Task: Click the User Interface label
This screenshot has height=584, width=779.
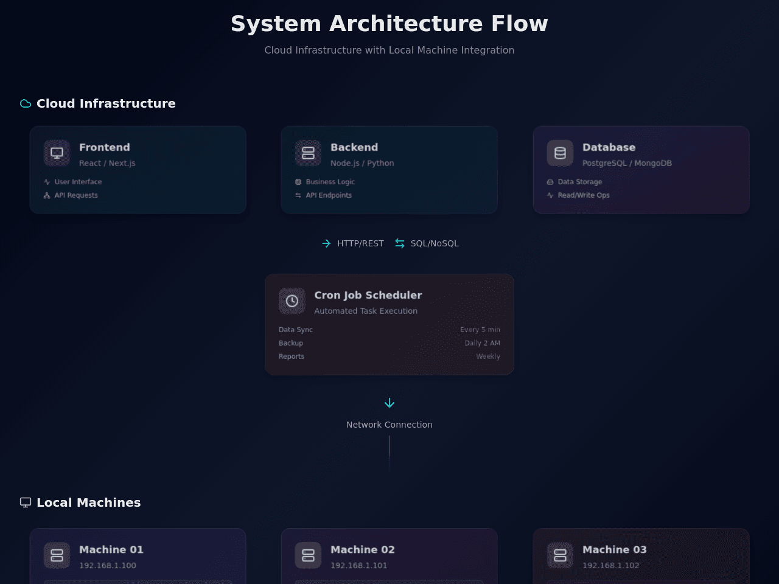Action: [x=78, y=182]
